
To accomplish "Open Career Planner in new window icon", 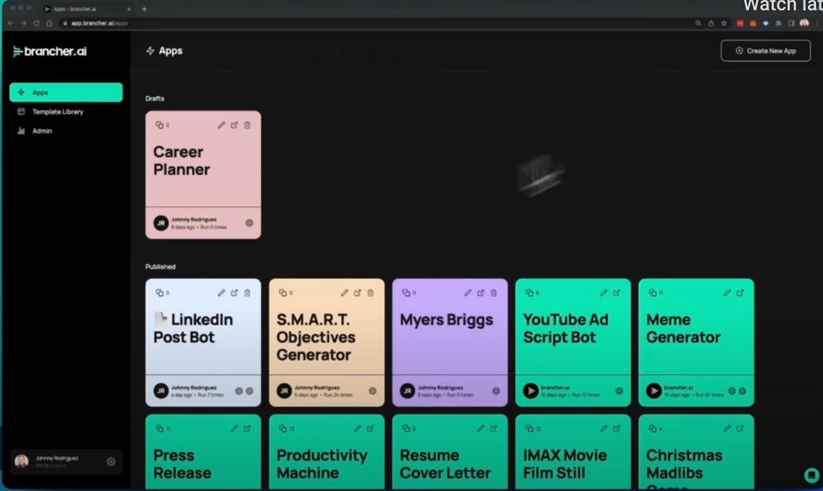I will (234, 126).
